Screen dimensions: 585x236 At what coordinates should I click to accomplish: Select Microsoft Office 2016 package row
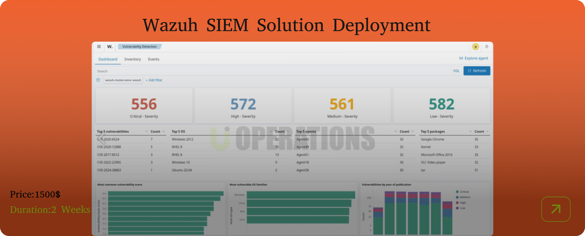point(455,155)
